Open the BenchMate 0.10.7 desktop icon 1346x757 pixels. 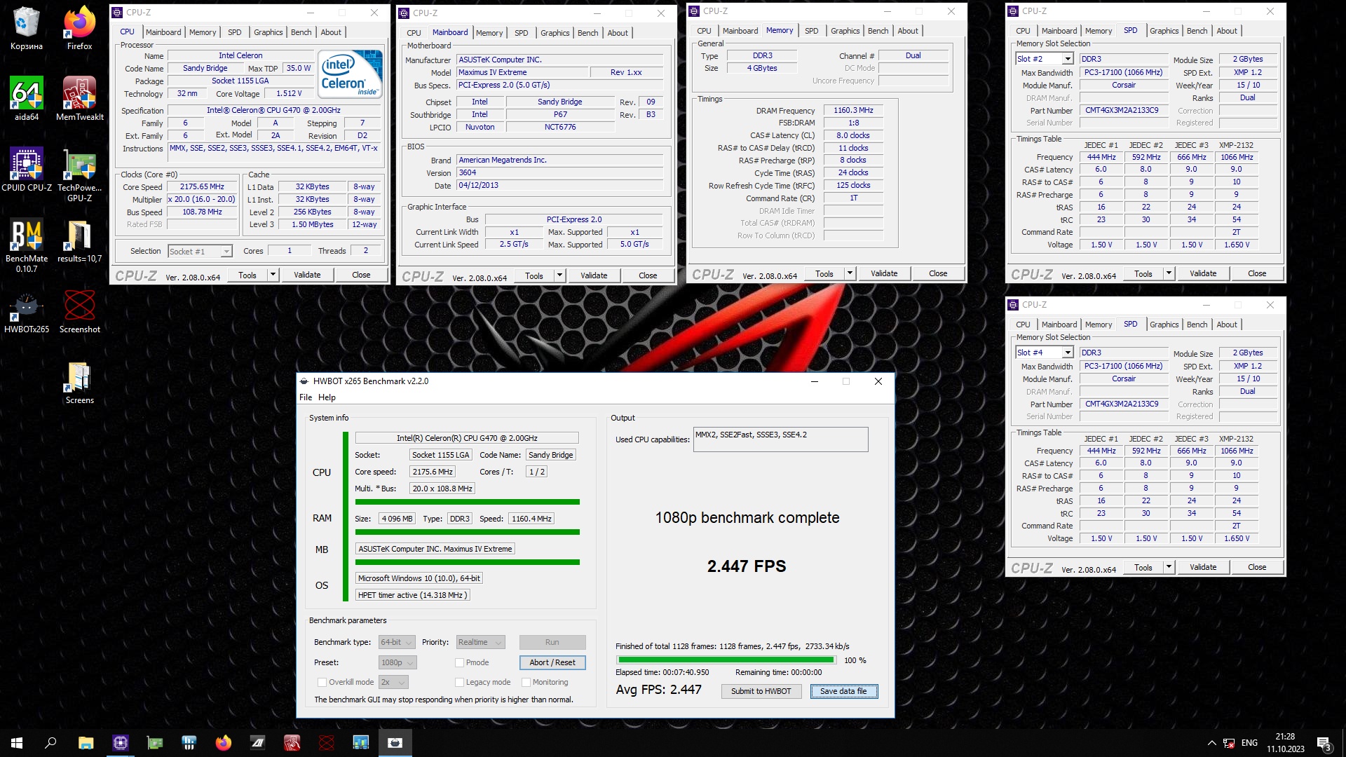click(26, 245)
